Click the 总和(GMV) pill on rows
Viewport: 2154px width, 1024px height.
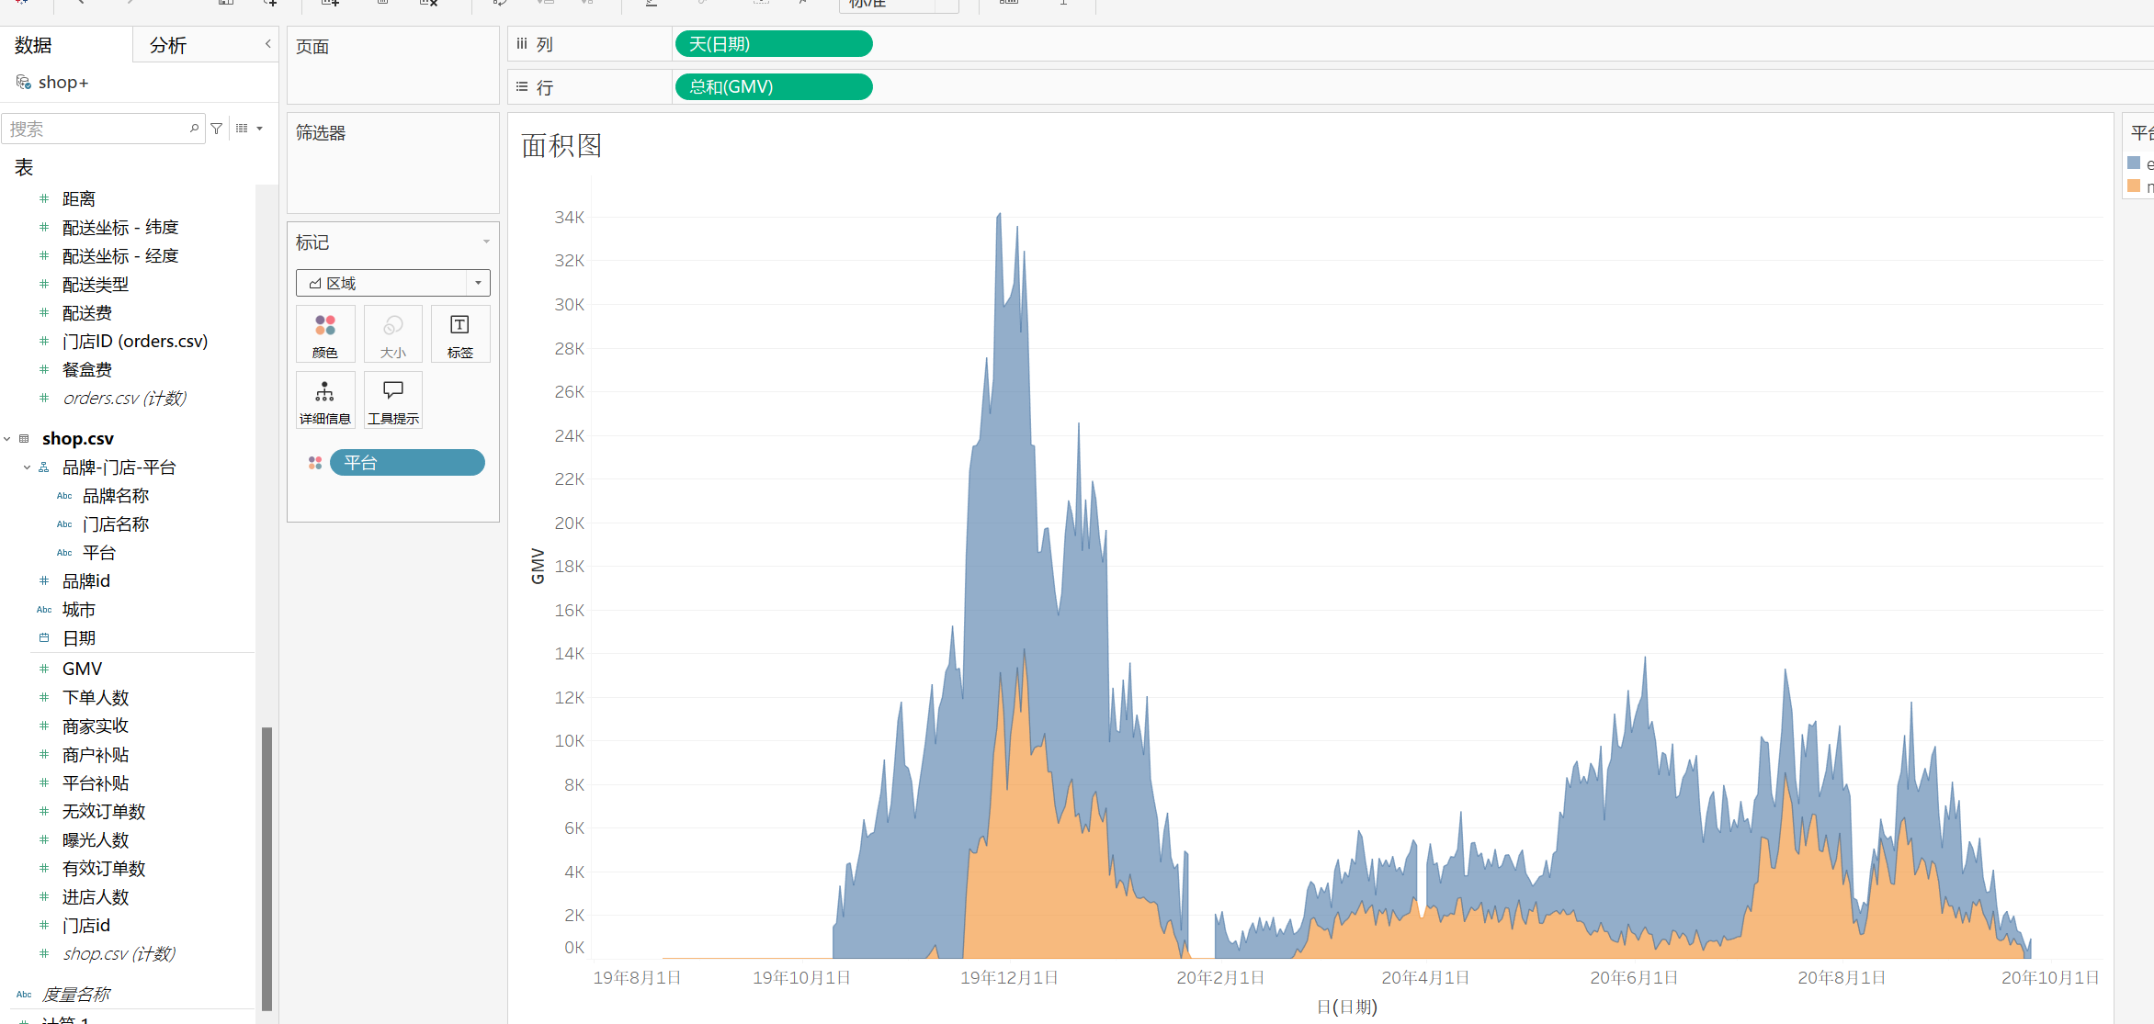773,87
